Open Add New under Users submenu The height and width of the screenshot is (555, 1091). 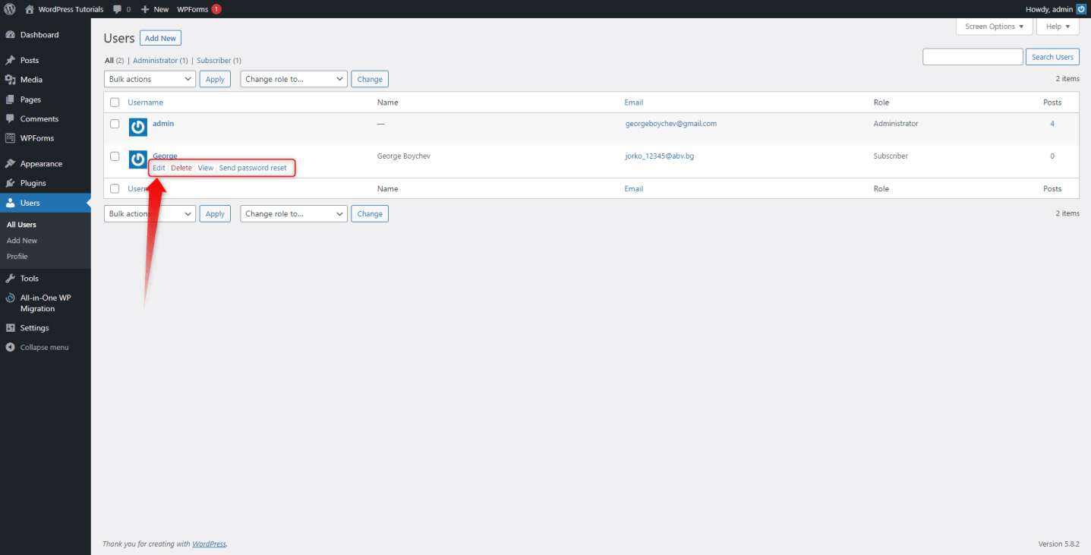pos(22,241)
